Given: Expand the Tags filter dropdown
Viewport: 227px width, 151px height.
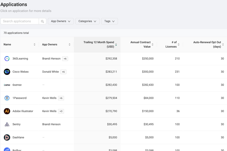Looking at the screenshot, I should tap(109, 21).
